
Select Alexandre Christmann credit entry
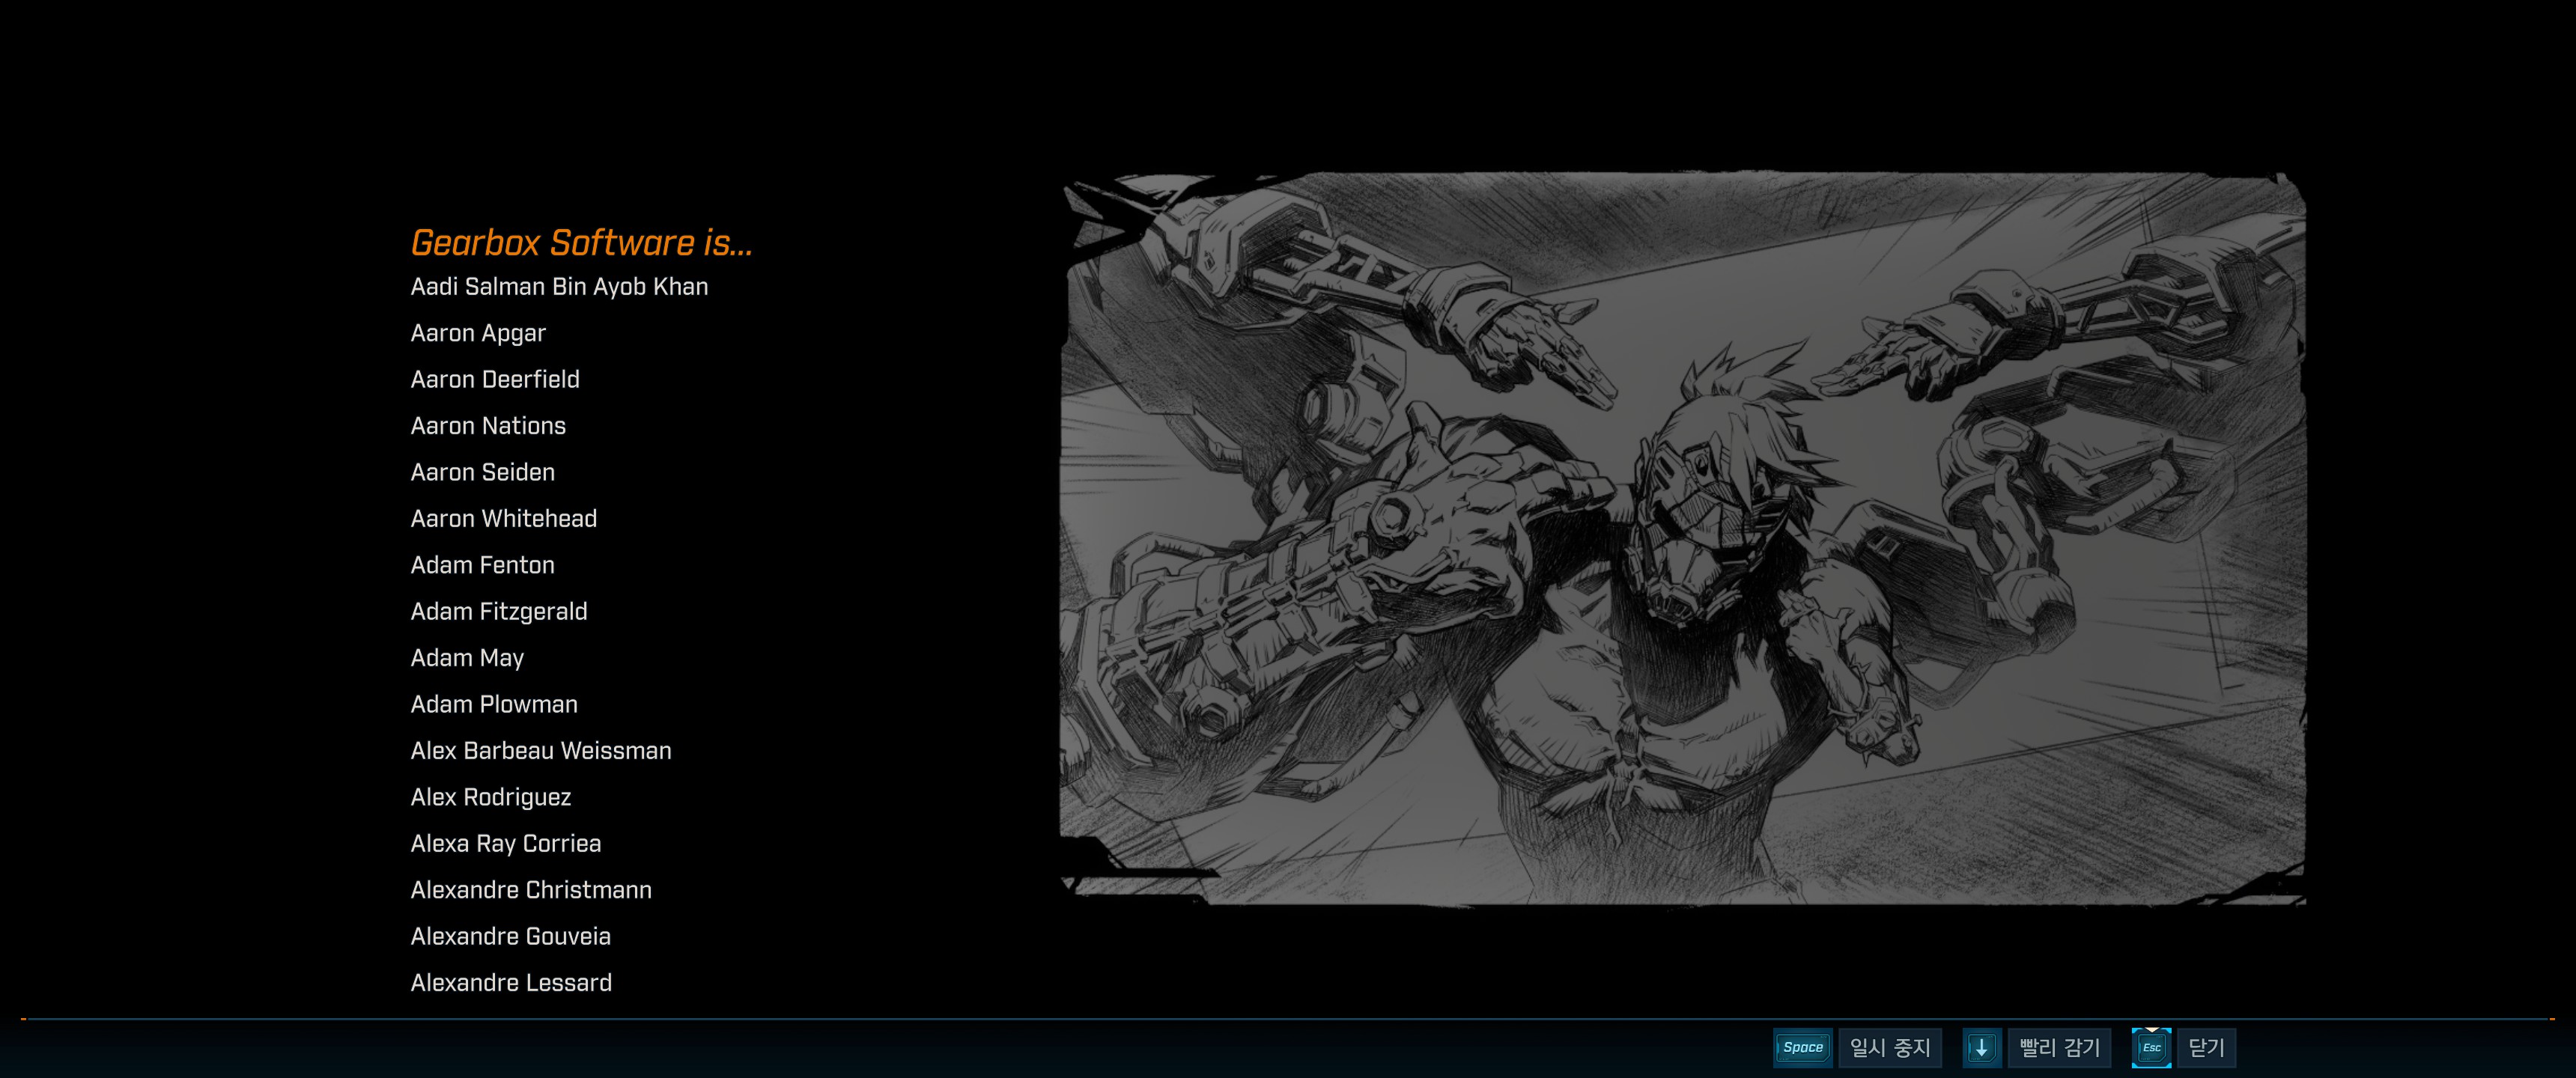click(x=531, y=890)
